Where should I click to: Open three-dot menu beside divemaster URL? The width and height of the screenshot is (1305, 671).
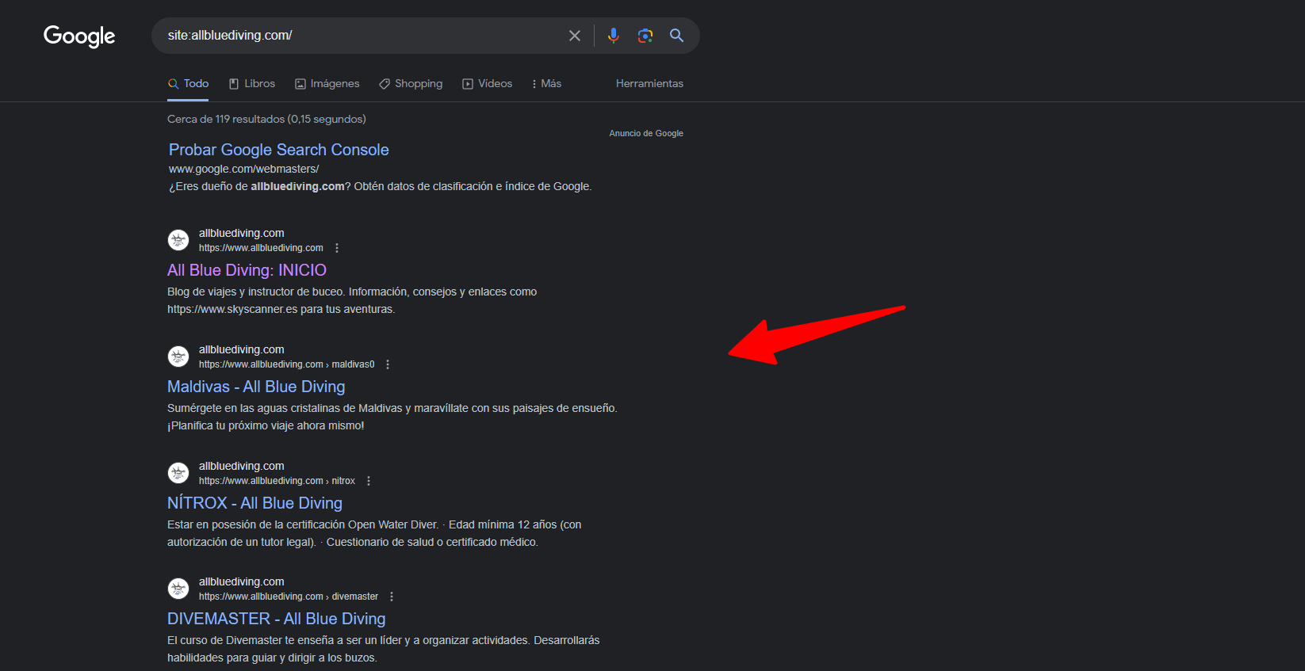(x=392, y=597)
